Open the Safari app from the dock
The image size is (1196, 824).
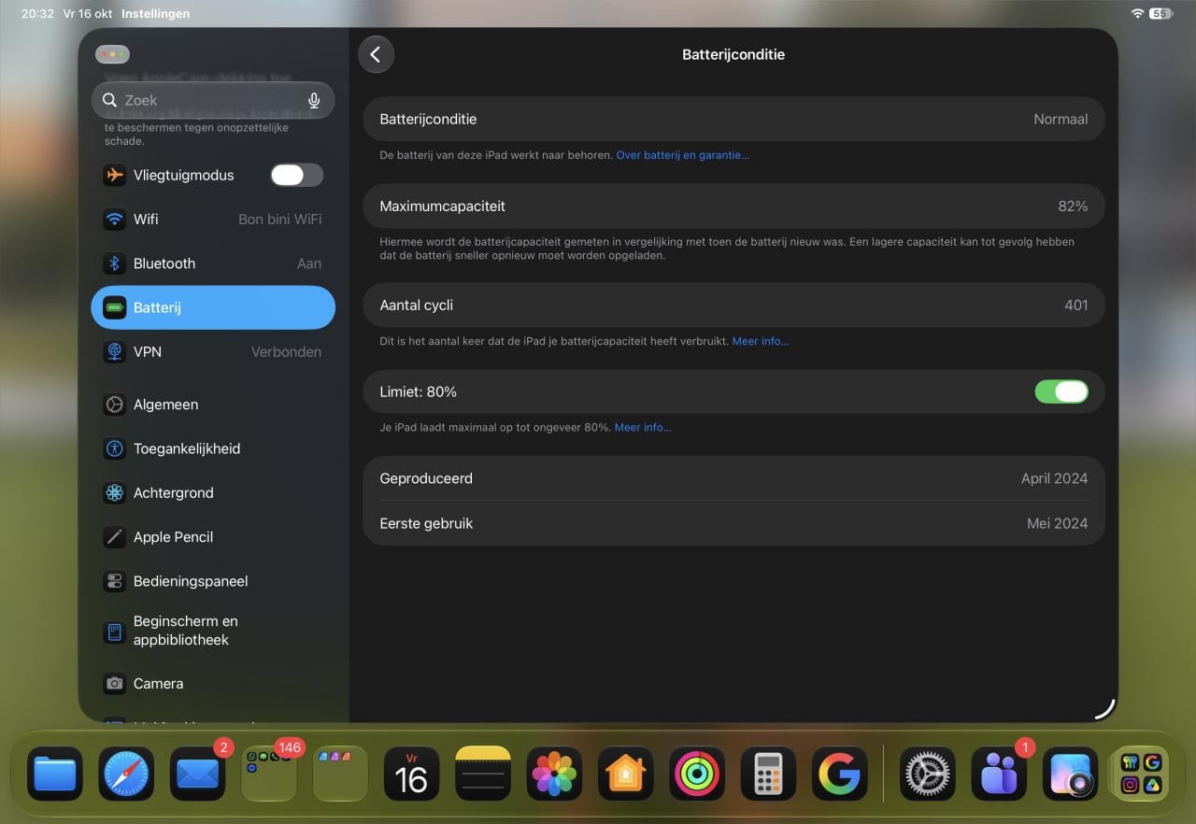click(126, 774)
